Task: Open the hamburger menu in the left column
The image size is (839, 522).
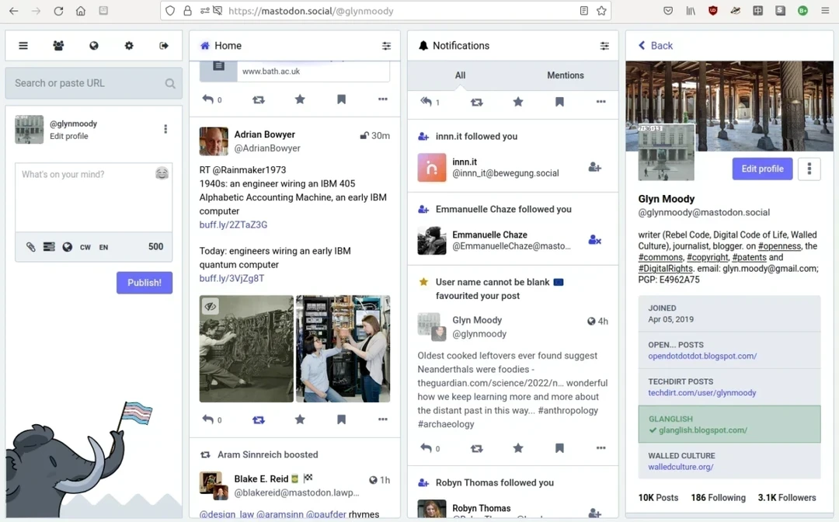Action: (23, 46)
